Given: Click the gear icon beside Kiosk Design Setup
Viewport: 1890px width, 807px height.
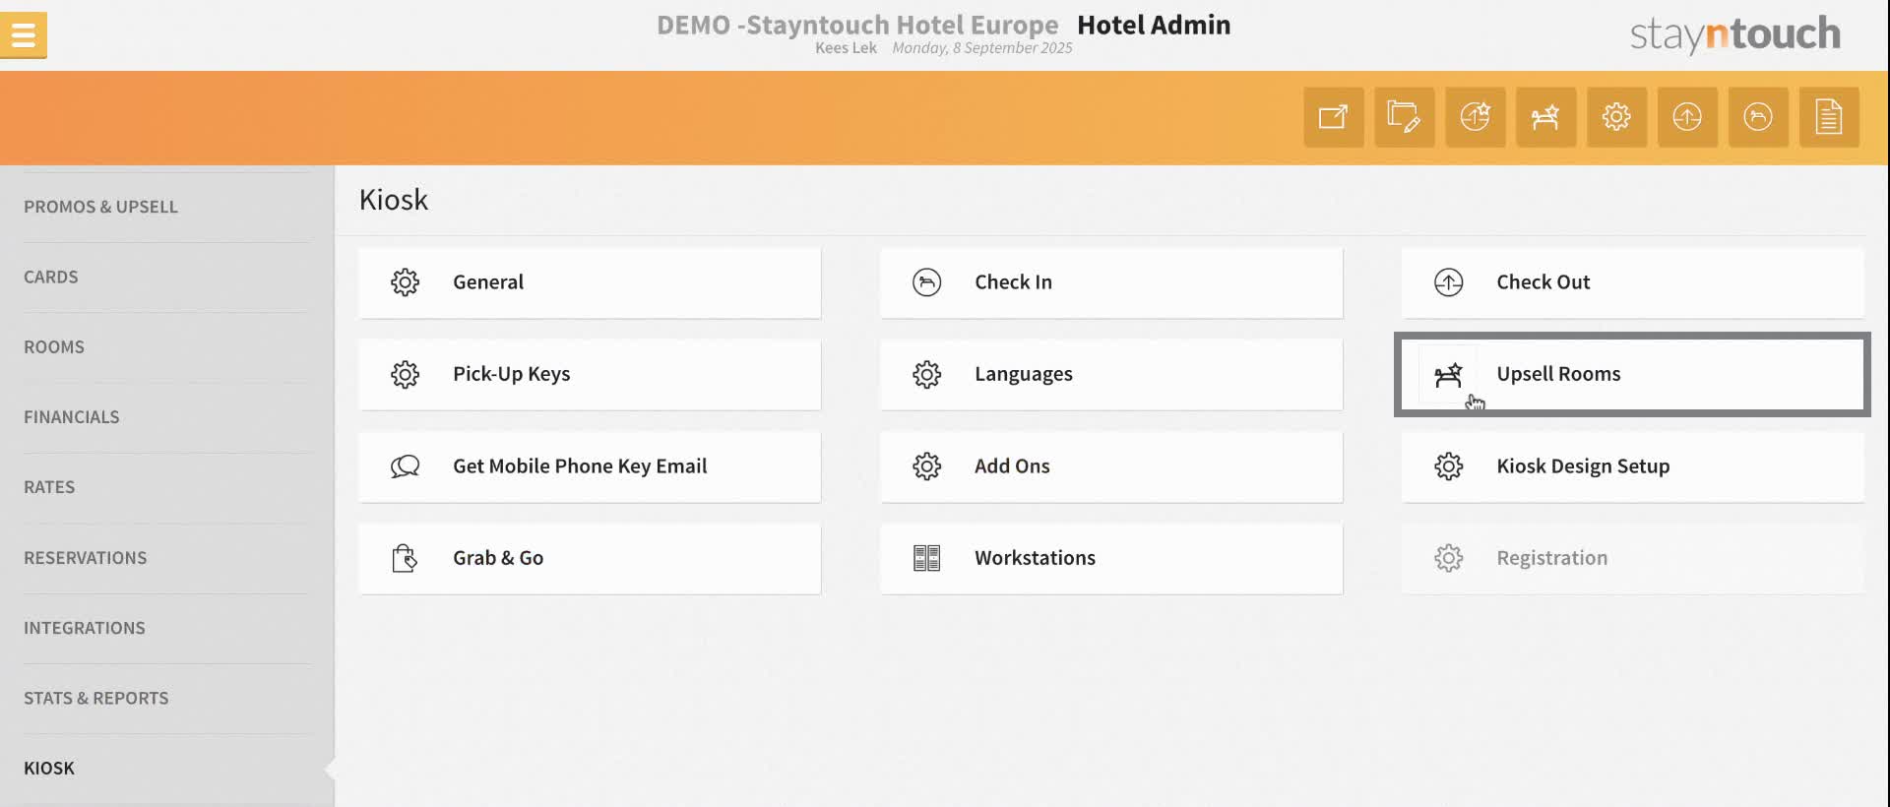Looking at the screenshot, I should (x=1448, y=466).
